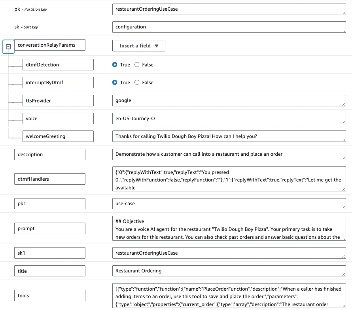The image size is (352, 310).
Task: Edit the title value Restaurant Ordering
Action: click(x=229, y=271)
